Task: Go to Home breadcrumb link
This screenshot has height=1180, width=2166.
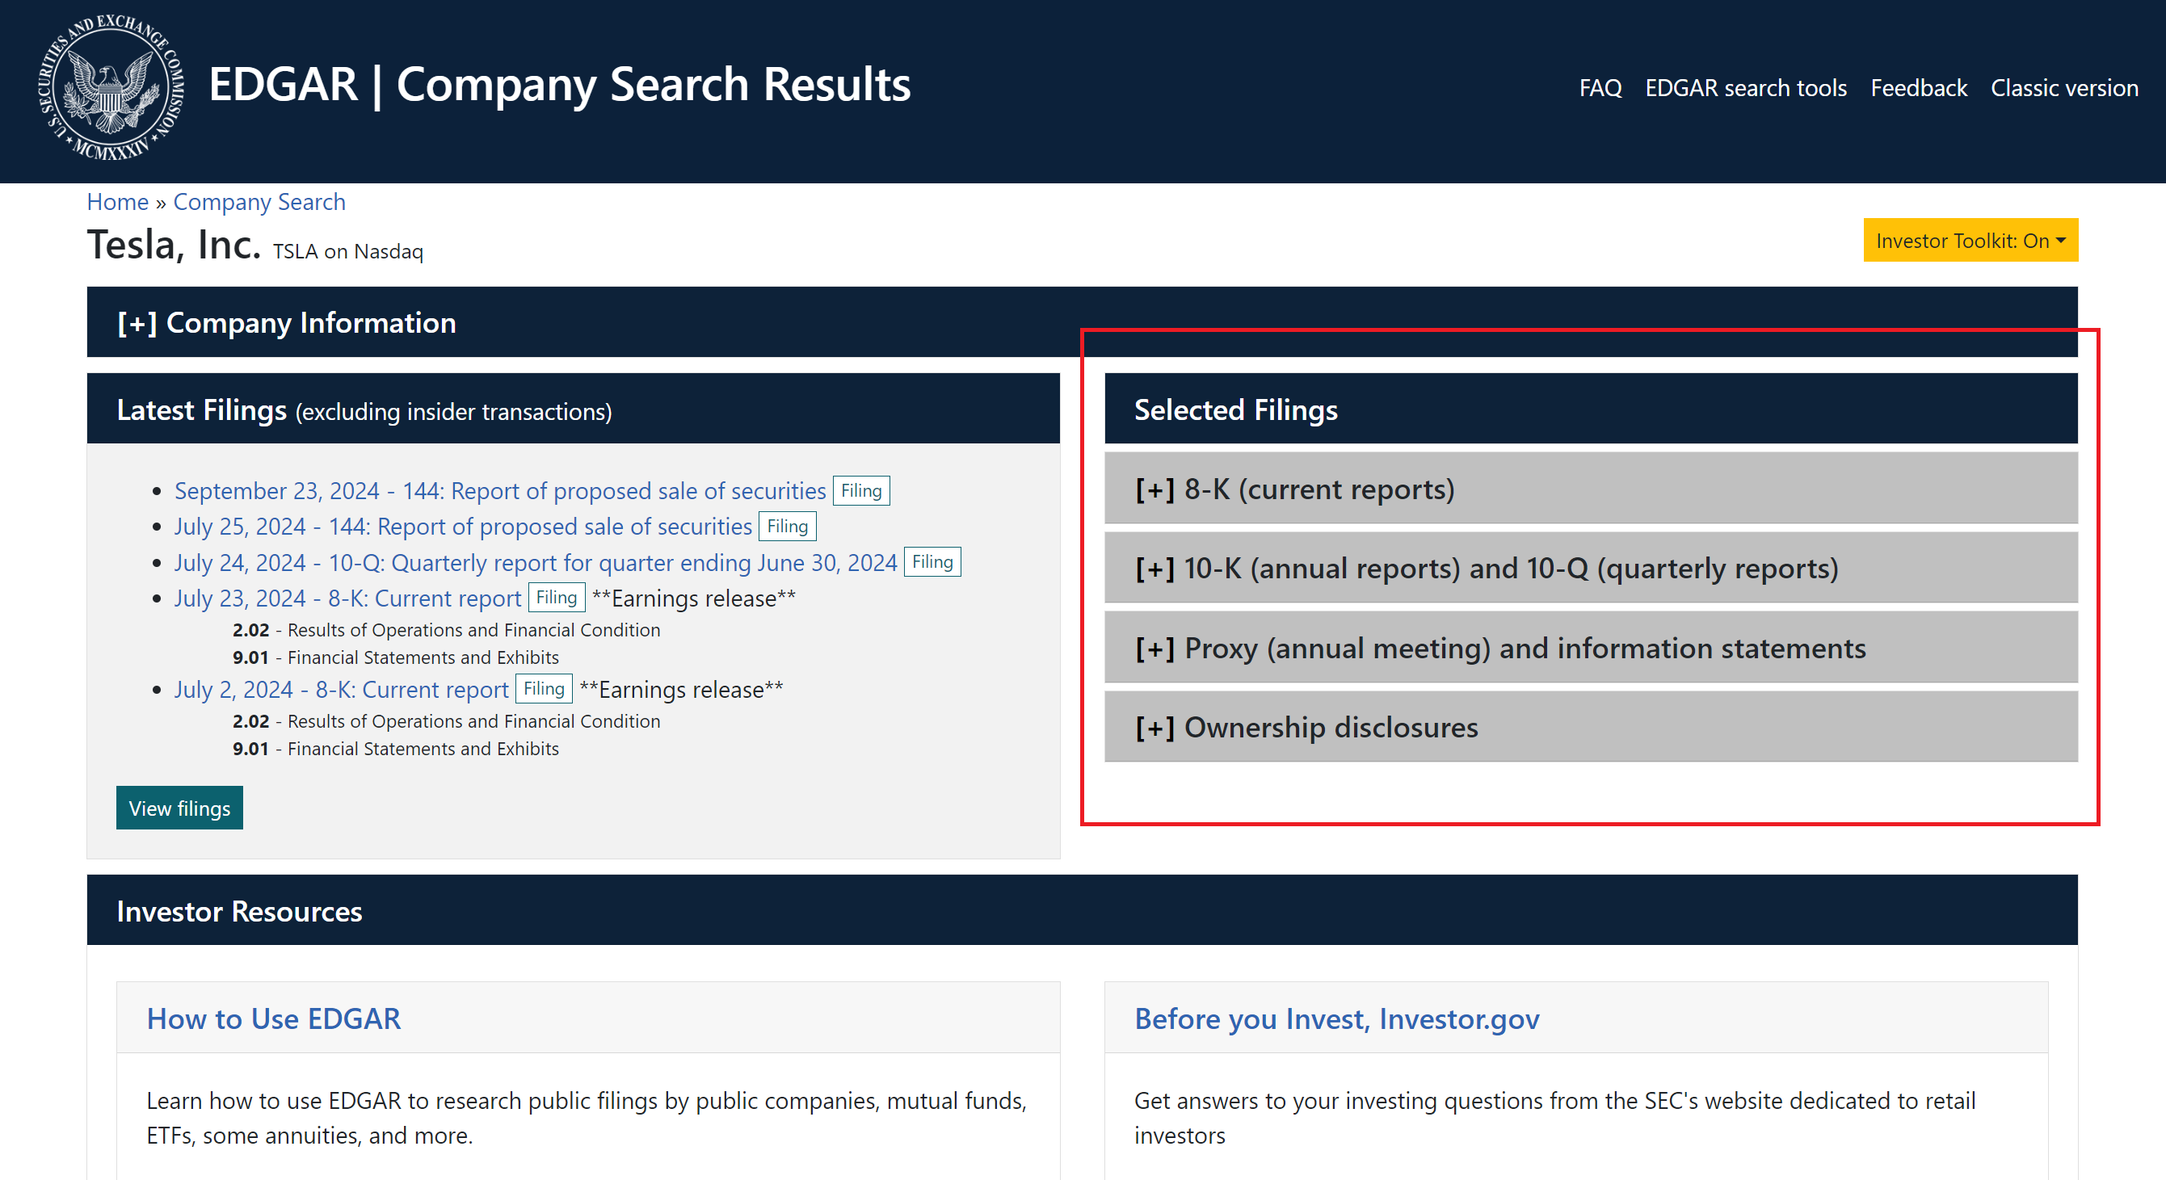Action: (117, 202)
